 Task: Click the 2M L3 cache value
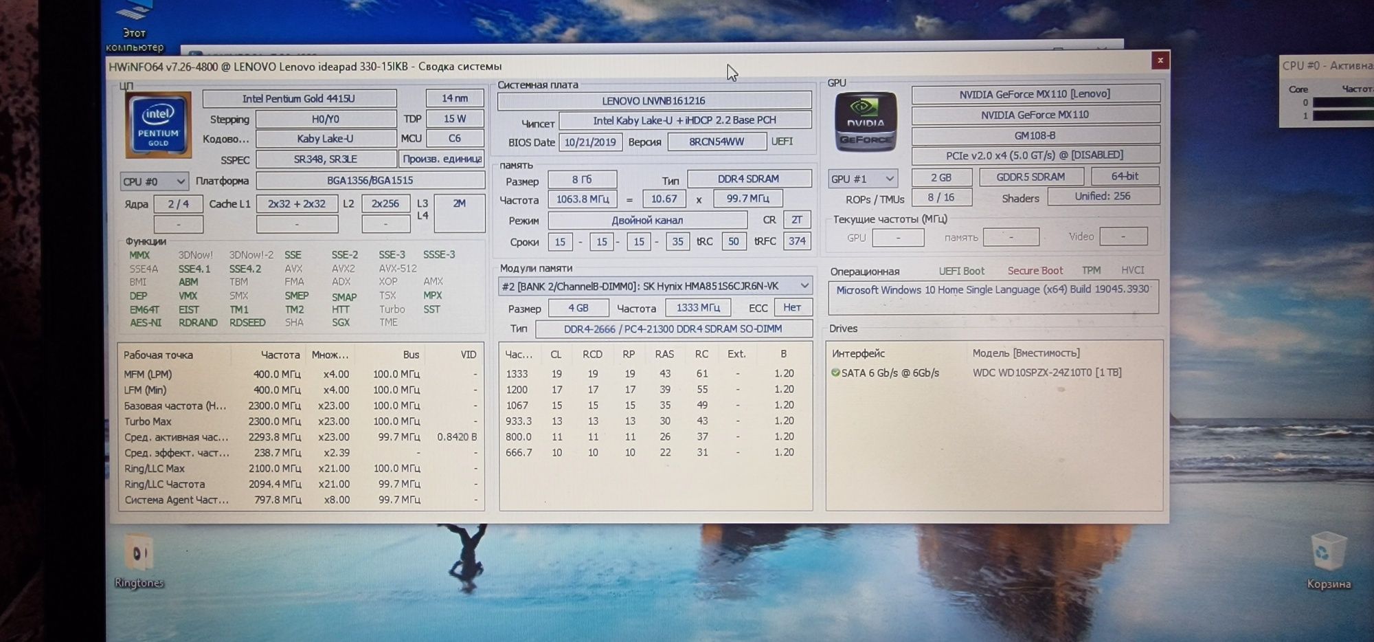click(459, 214)
